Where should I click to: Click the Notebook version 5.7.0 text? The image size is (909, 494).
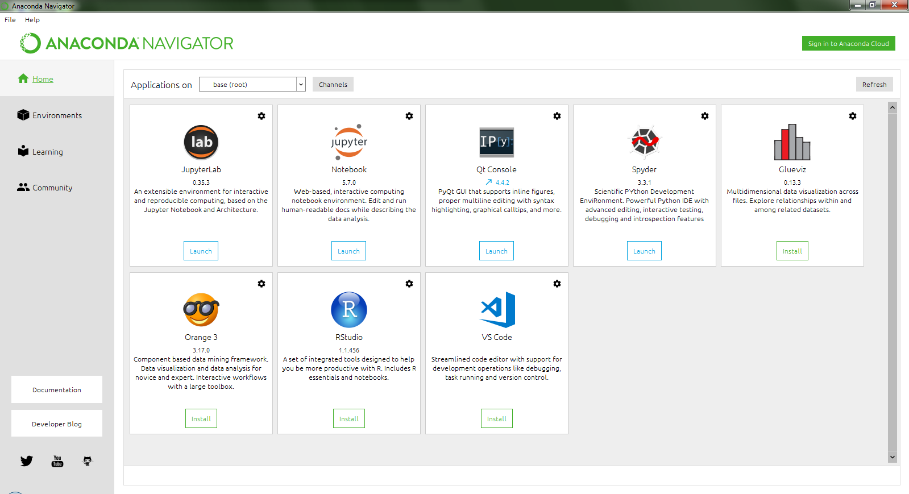(x=349, y=182)
